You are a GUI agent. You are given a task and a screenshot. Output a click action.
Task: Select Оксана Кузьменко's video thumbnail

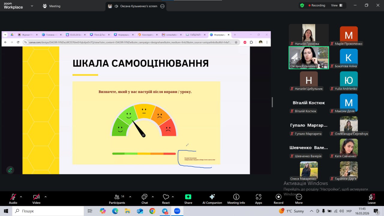(309, 58)
